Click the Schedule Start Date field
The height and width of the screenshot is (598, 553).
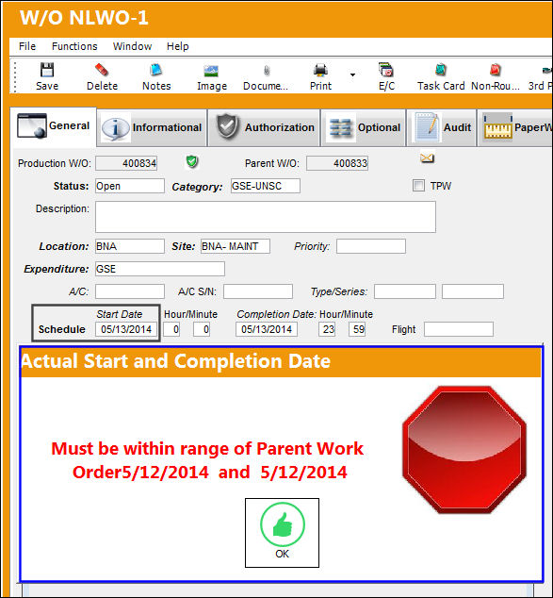[126, 329]
